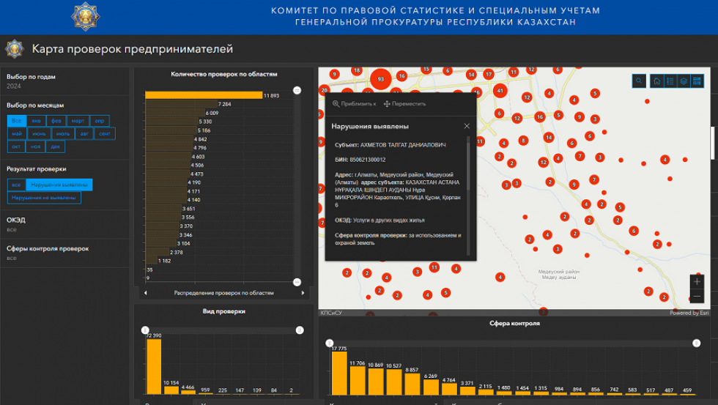
Task: Click the map home extent icon
Action: click(x=656, y=81)
